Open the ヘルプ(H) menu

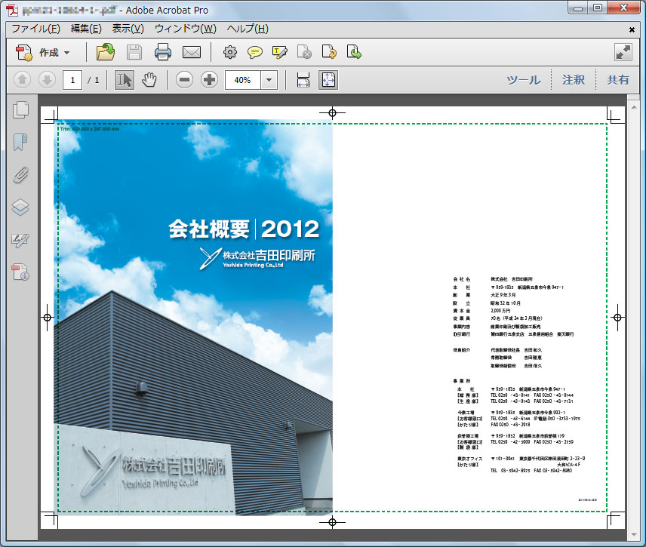tap(248, 29)
